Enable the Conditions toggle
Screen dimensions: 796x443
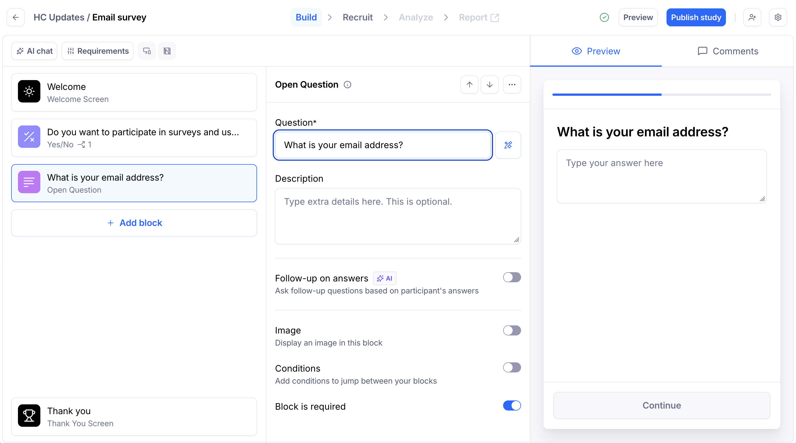click(x=512, y=367)
